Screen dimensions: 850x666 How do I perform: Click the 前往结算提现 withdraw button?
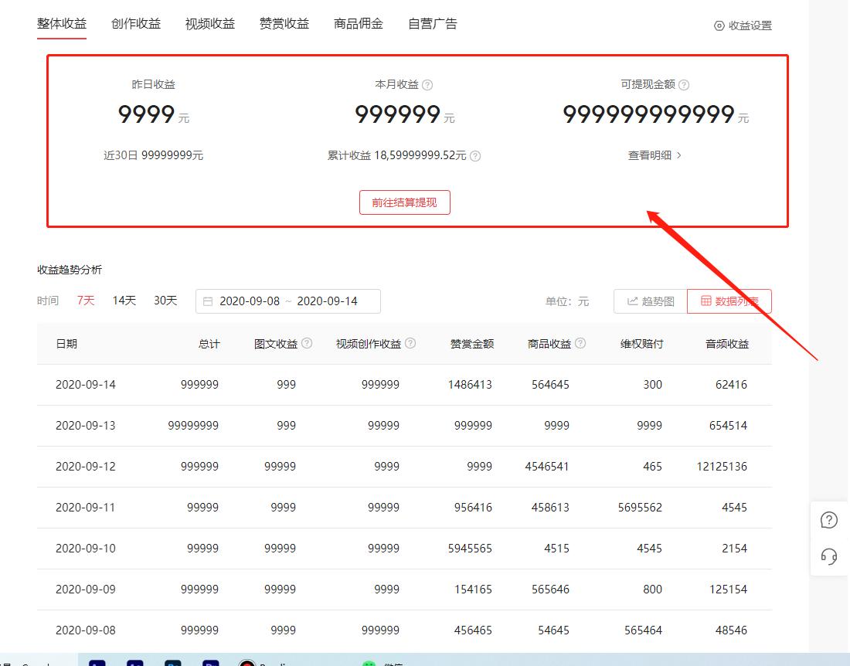click(x=404, y=202)
